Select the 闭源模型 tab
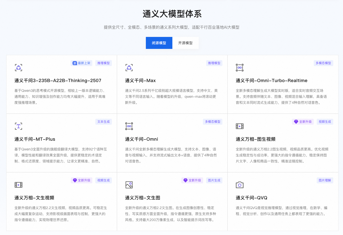 point(159,43)
